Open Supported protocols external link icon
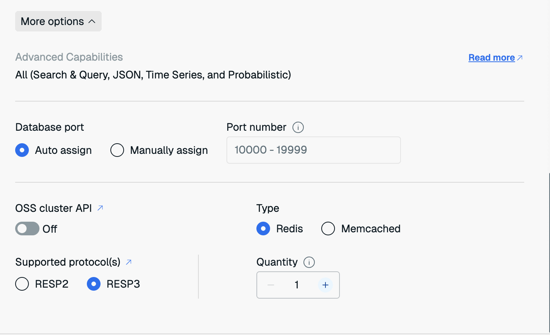The width and height of the screenshot is (550, 335). point(129,262)
